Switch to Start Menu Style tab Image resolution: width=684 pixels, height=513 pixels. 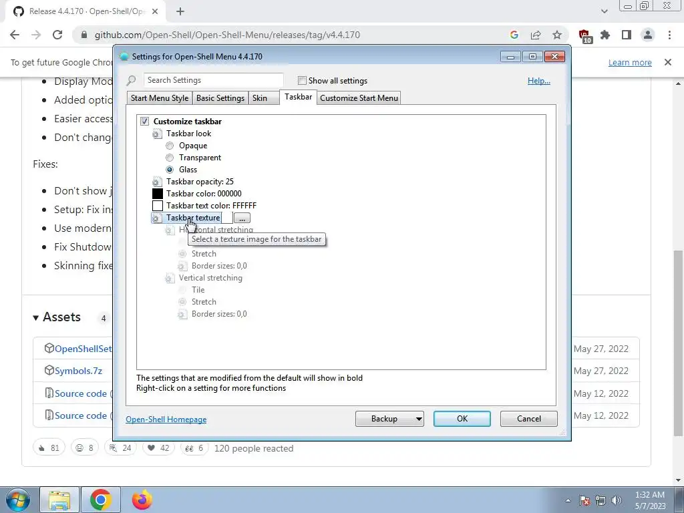(x=160, y=98)
